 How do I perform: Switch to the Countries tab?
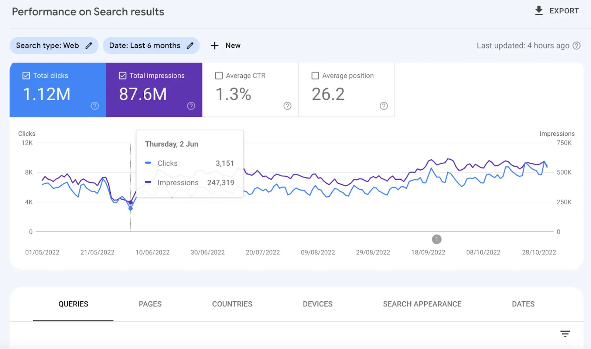coord(232,304)
